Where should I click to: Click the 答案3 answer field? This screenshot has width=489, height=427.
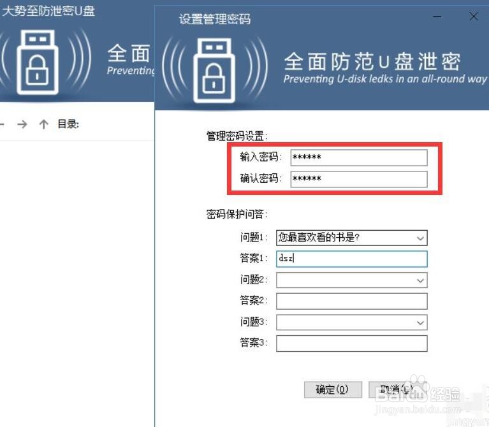352,344
